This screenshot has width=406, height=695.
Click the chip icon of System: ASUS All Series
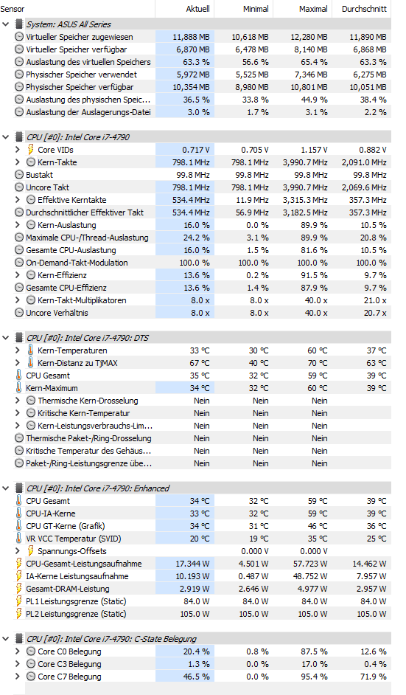[19, 24]
